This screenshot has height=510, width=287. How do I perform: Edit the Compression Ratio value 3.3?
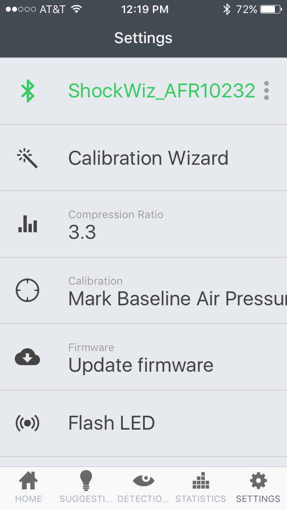coord(83,232)
